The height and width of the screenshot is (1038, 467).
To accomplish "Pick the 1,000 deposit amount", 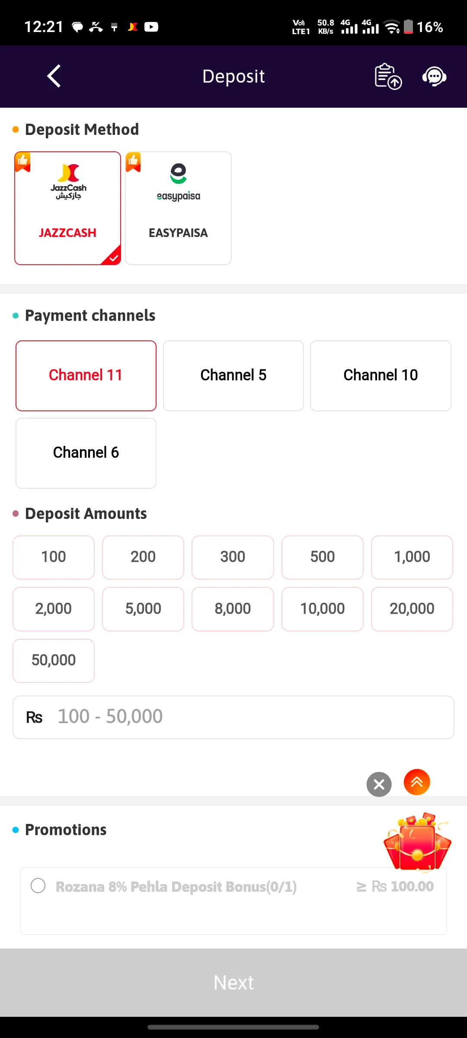I will point(412,557).
